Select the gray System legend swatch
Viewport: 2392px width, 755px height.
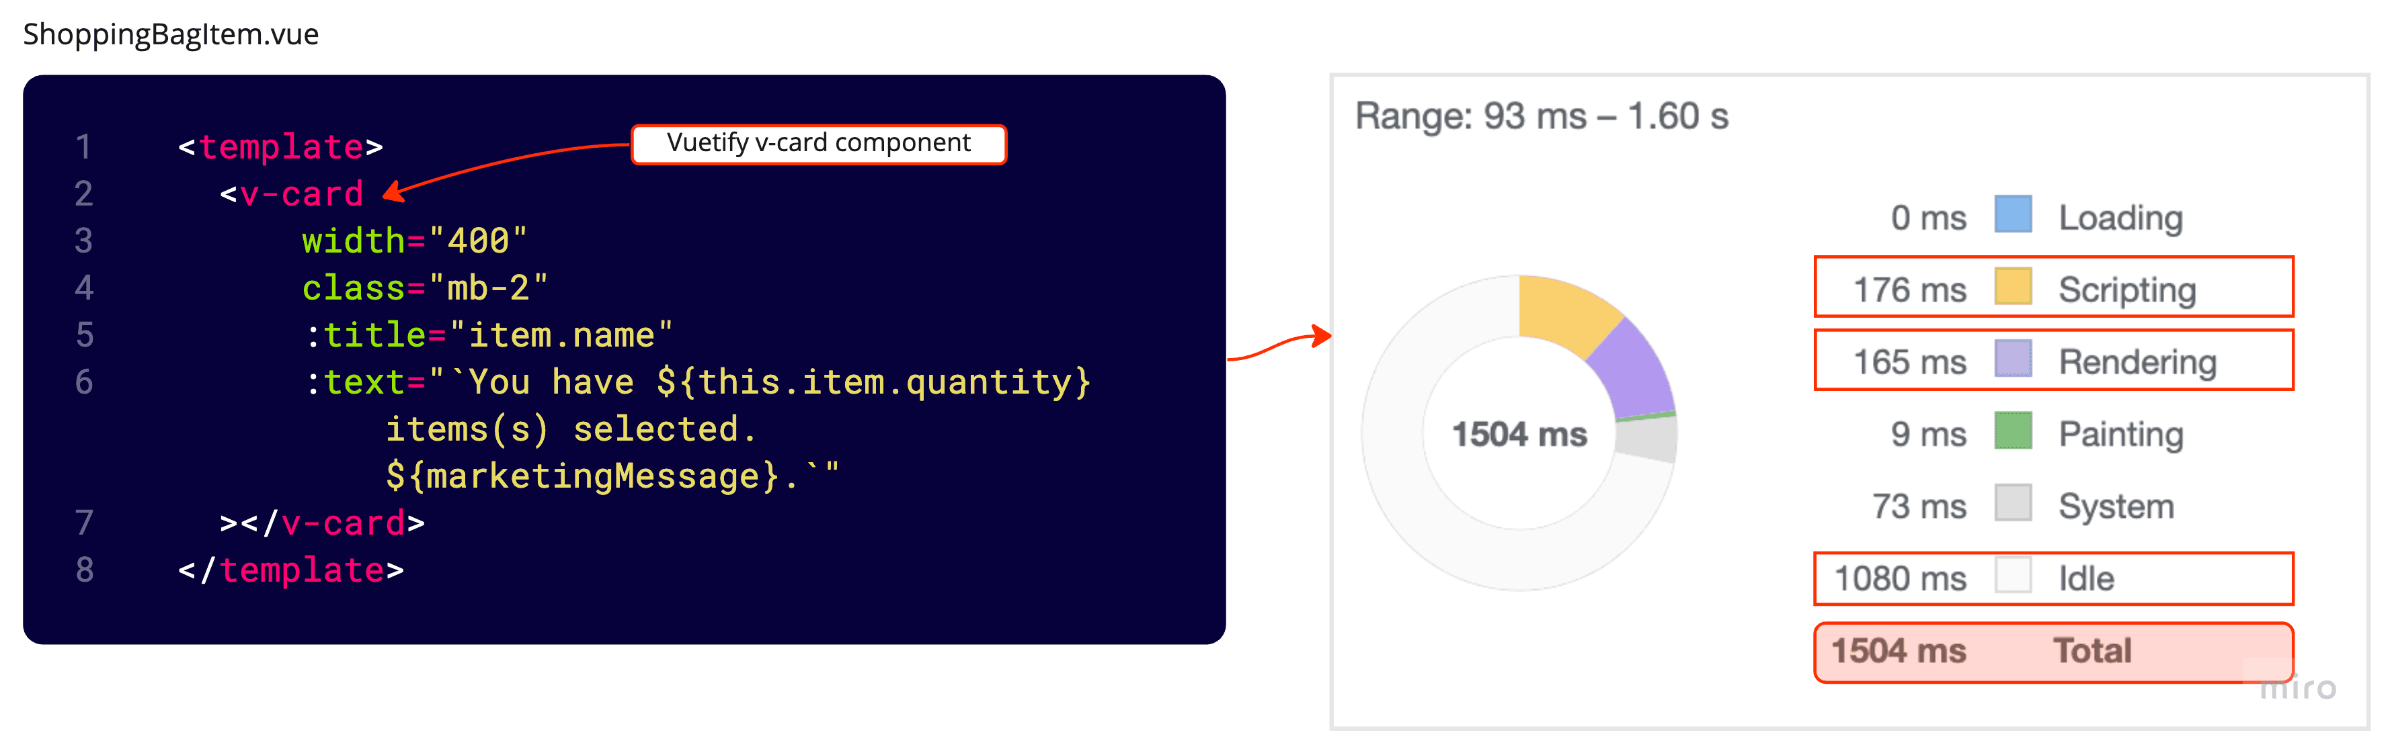(2012, 504)
